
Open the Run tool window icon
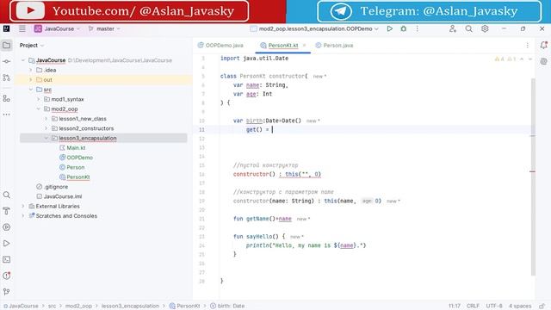tap(7, 243)
